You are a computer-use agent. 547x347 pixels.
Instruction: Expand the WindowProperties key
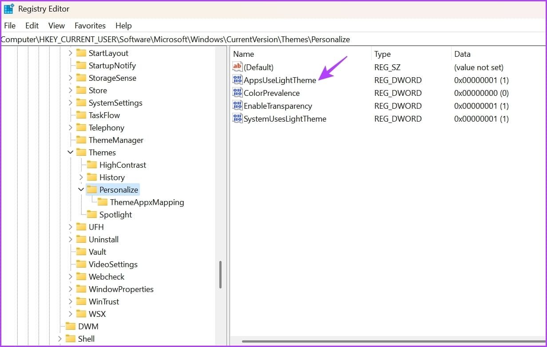click(x=70, y=289)
